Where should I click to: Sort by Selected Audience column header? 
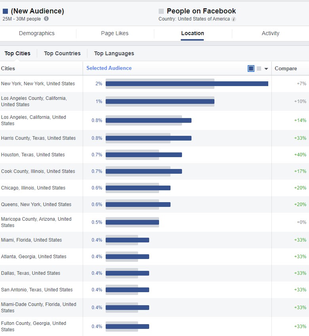tap(109, 68)
